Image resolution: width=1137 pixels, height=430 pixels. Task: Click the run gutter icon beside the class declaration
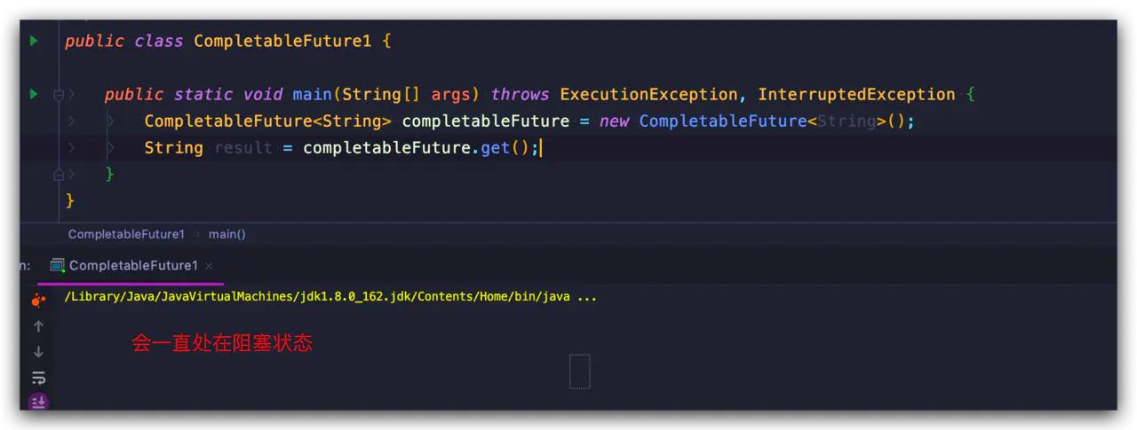click(x=34, y=41)
